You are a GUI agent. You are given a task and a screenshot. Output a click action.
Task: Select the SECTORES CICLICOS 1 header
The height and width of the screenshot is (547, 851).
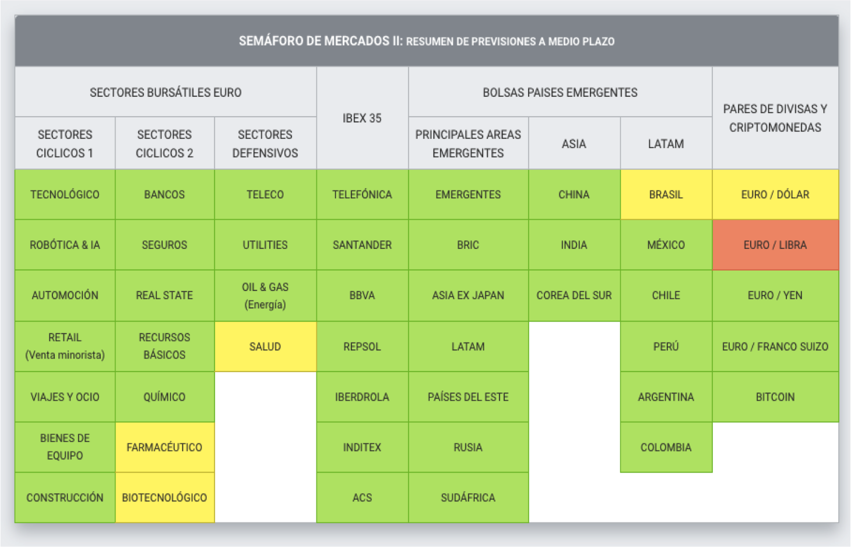65,143
